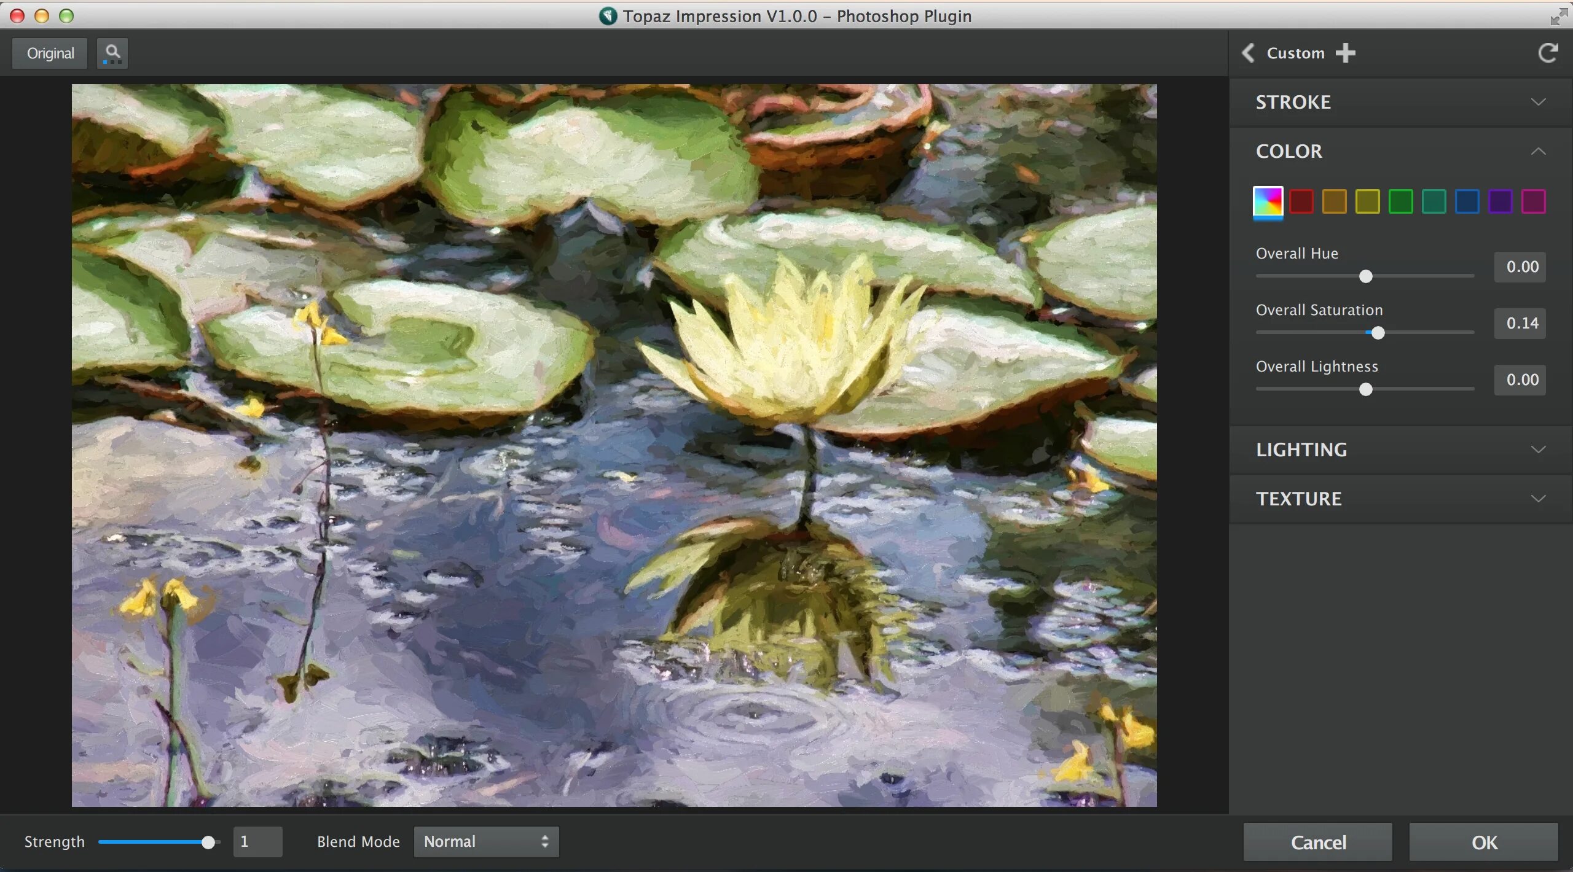The image size is (1573, 872).
Task: Click the plus icon to save preset
Action: point(1345,53)
